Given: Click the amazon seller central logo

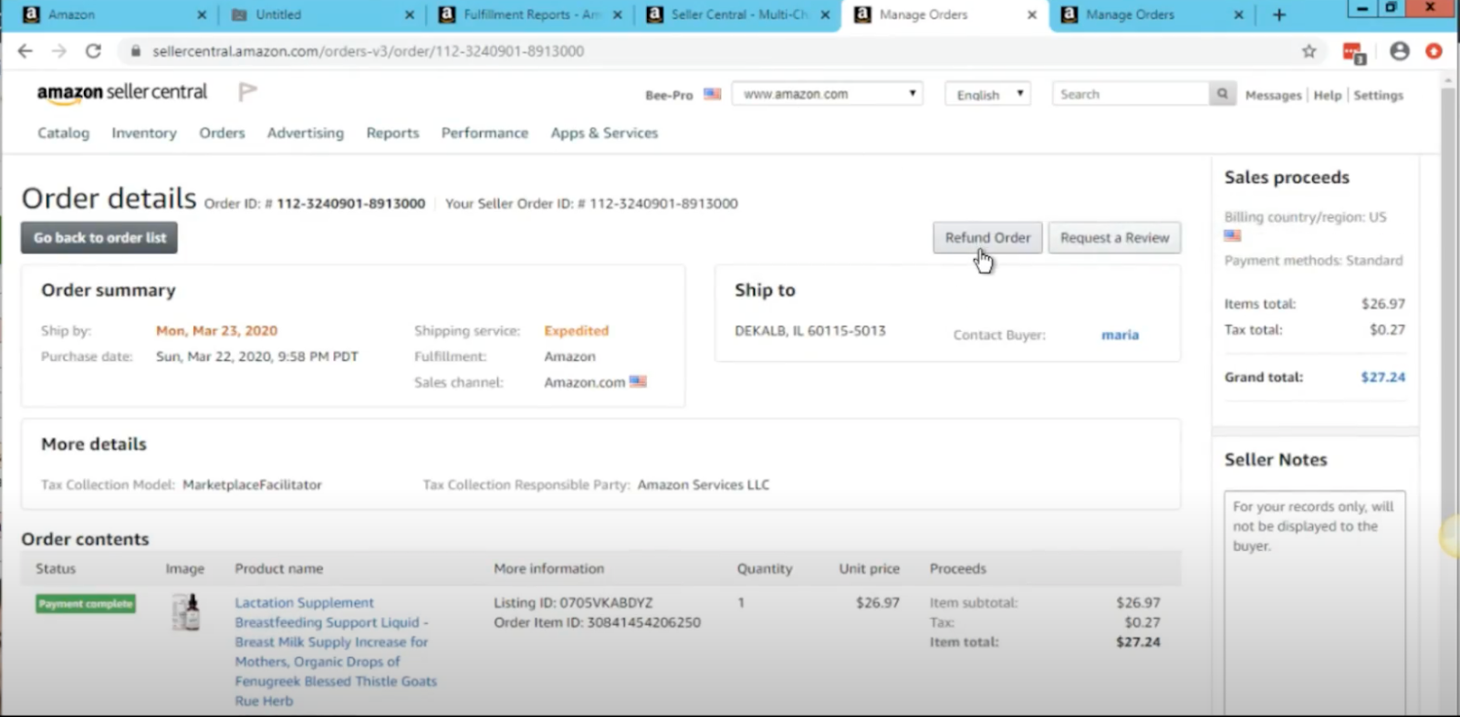Looking at the screenshot, I should point(122,92).
